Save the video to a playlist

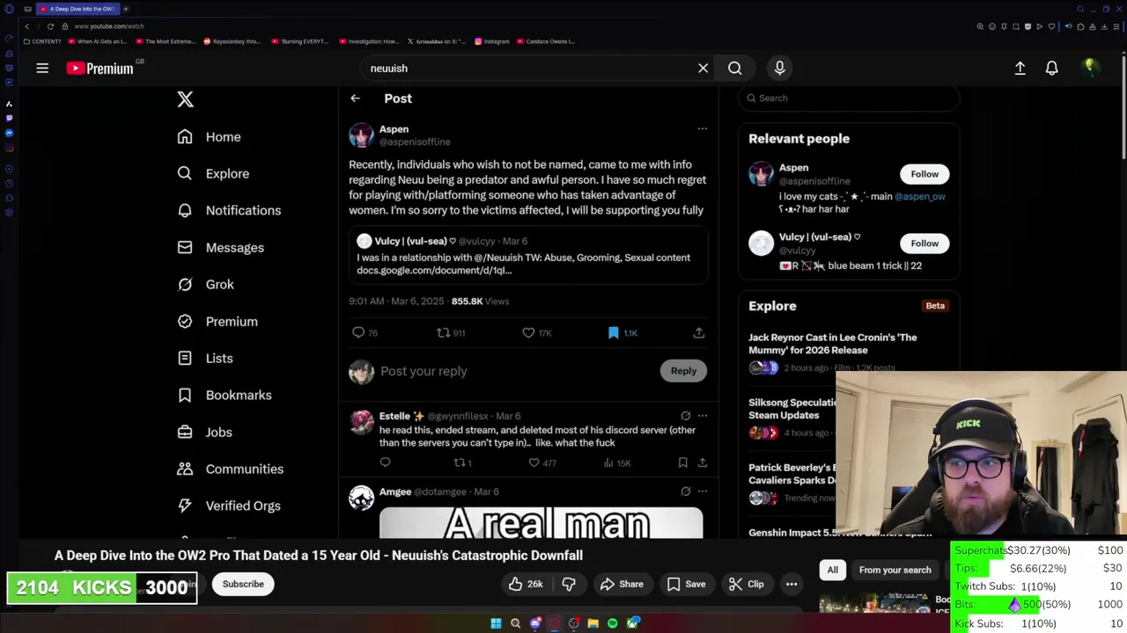click(x=686, y=584)
